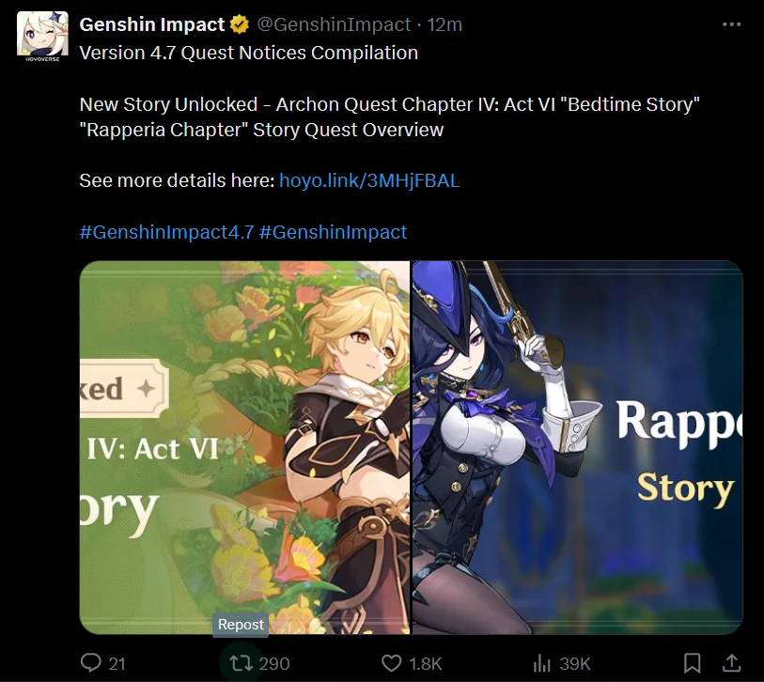764x682 pixels.
Task: Repost this tweet using the repost icon
Action: tap(241, 663)
